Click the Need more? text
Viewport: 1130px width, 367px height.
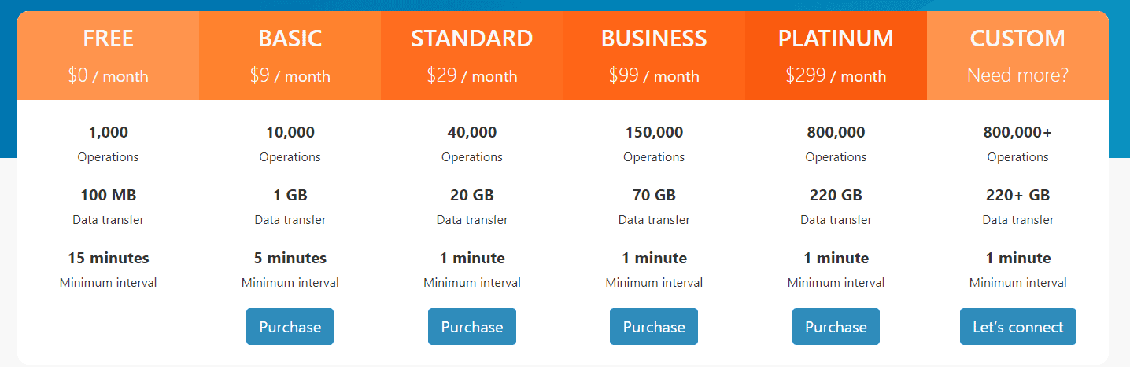pyautogui.click(x=1017, y=75)
